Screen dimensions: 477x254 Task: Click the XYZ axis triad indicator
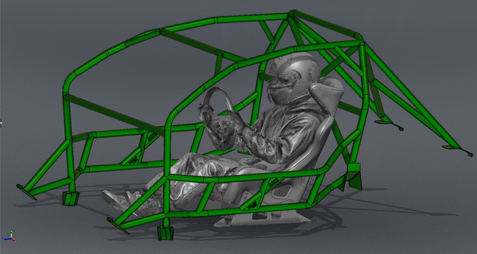pyautogui.click(x=9, y=236)
